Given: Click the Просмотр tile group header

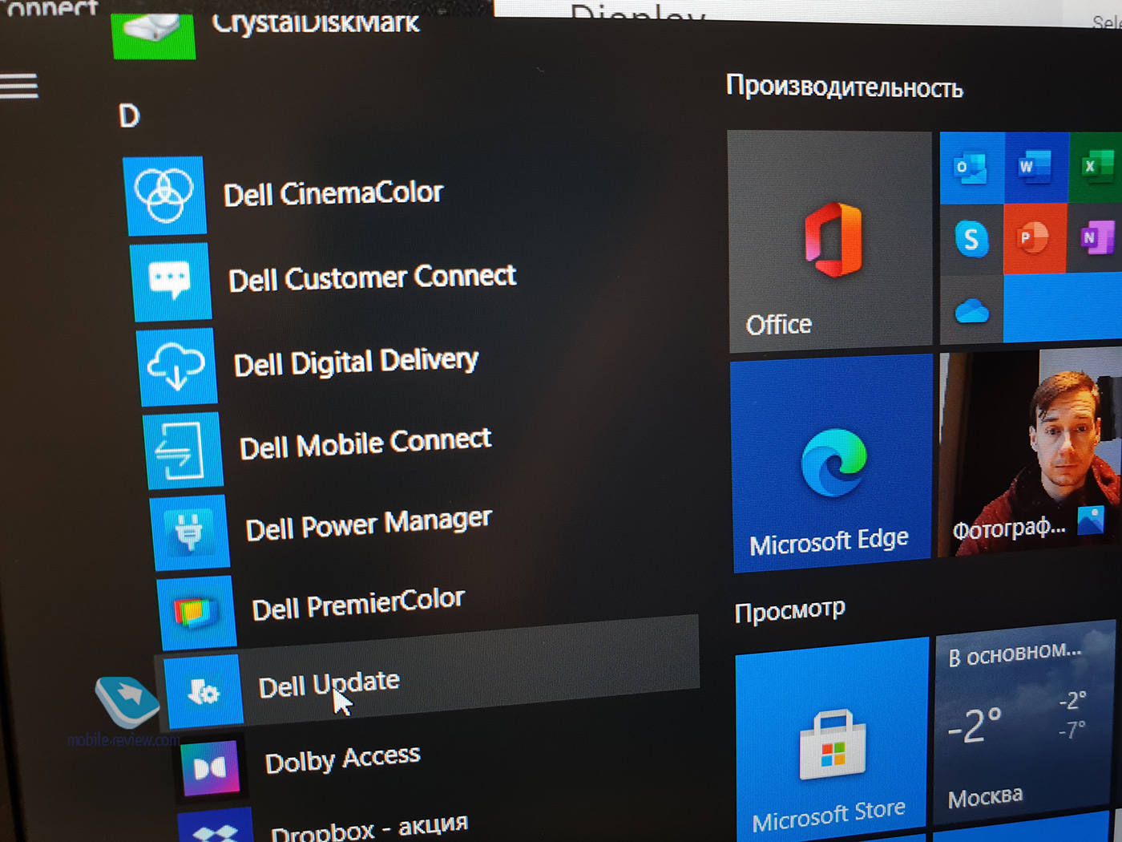Looking at the screenshot, I should pos(790,610).
